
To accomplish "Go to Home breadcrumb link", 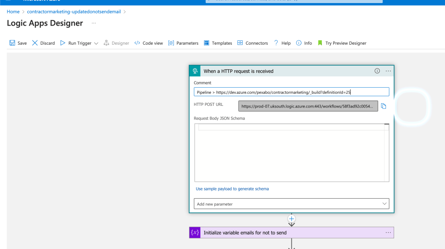I will tap(13, 12).
